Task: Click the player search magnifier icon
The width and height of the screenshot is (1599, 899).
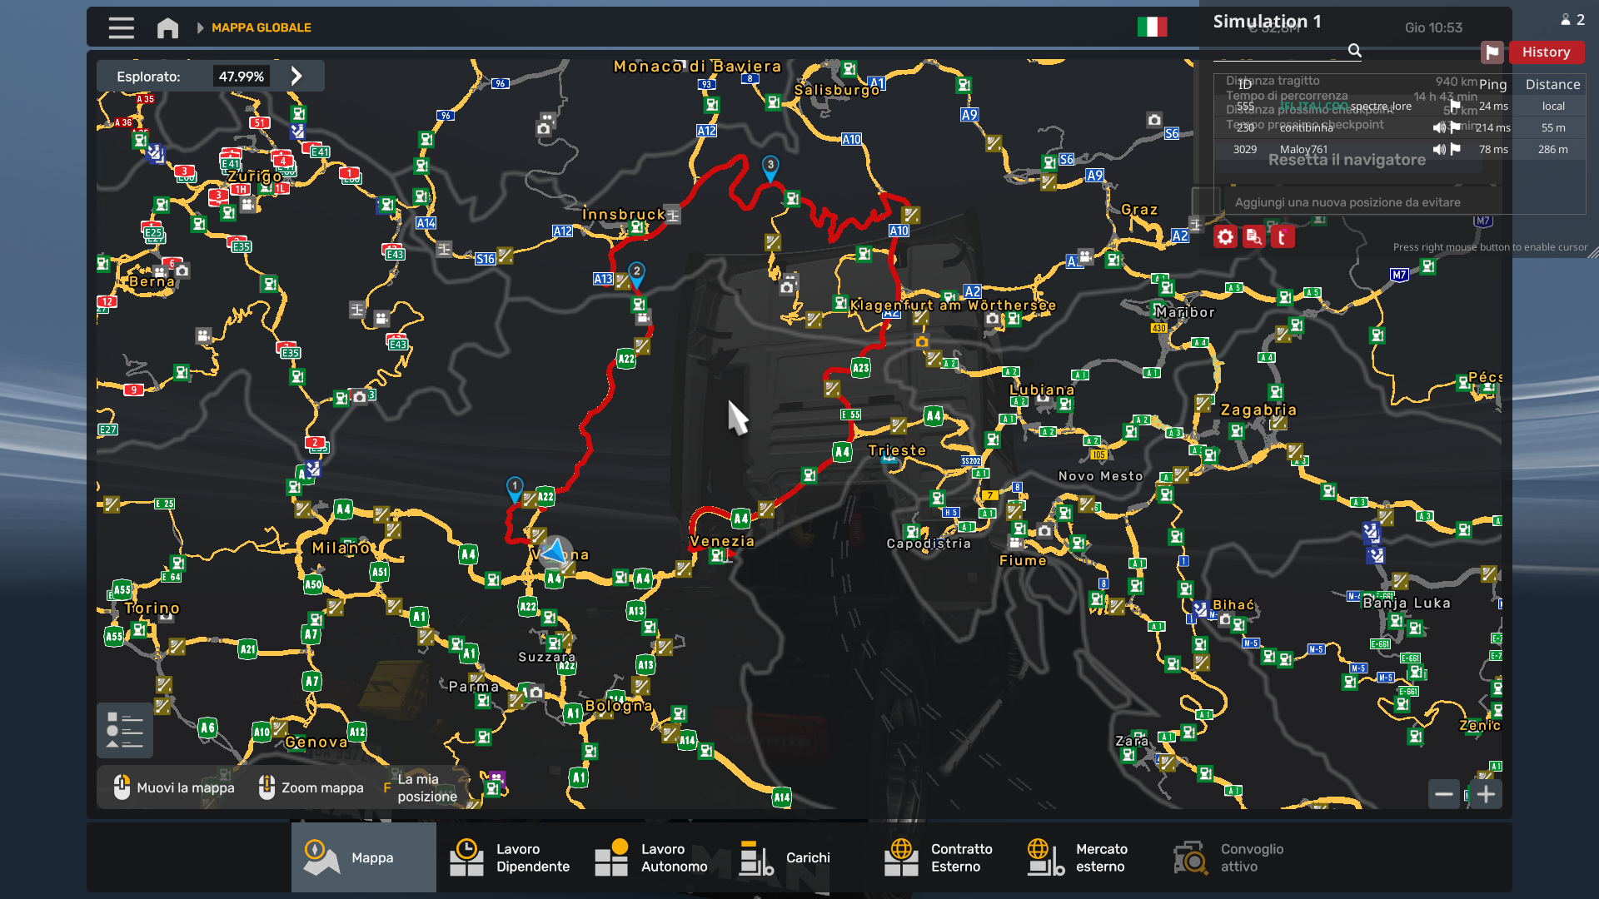Action: pos(1355,51)
